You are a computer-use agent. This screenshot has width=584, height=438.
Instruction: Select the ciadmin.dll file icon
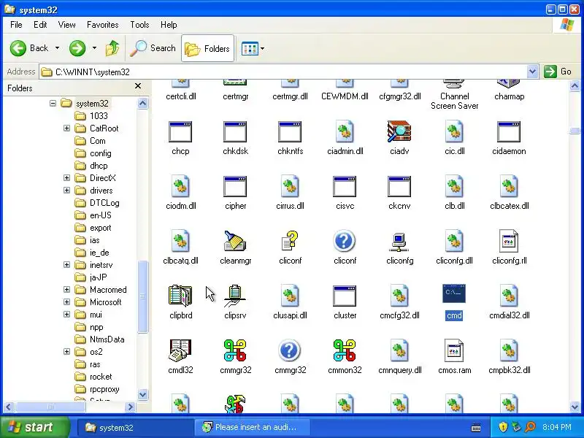point(345,131)
